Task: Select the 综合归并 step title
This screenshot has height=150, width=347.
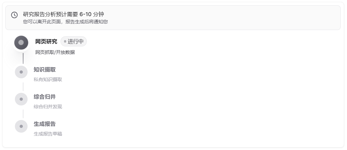Action: [45, 97]
